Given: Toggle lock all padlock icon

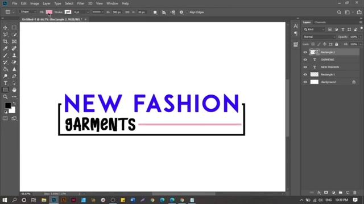Looking at the screenshot, I should [337, 44].
